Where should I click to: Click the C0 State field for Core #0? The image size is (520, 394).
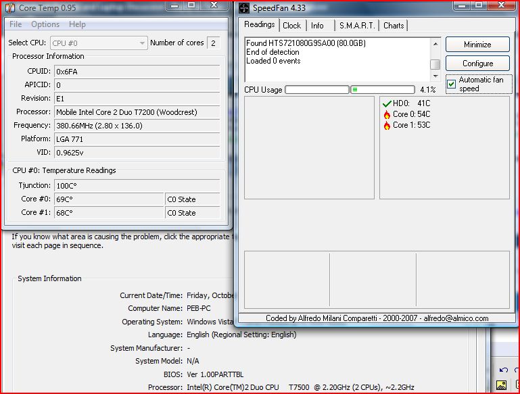click(192, 199)
